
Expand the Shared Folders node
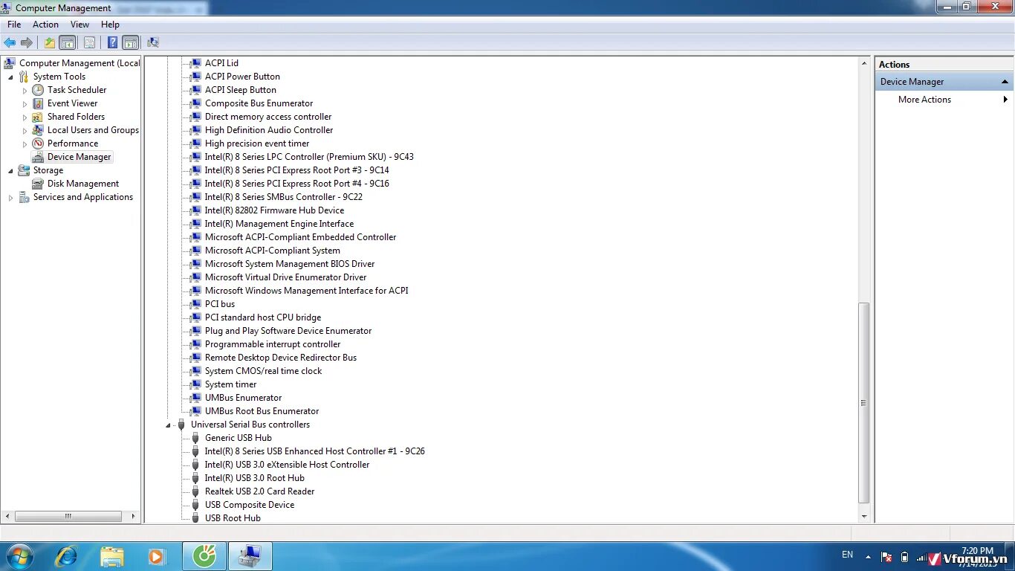(x=25, y=117)
